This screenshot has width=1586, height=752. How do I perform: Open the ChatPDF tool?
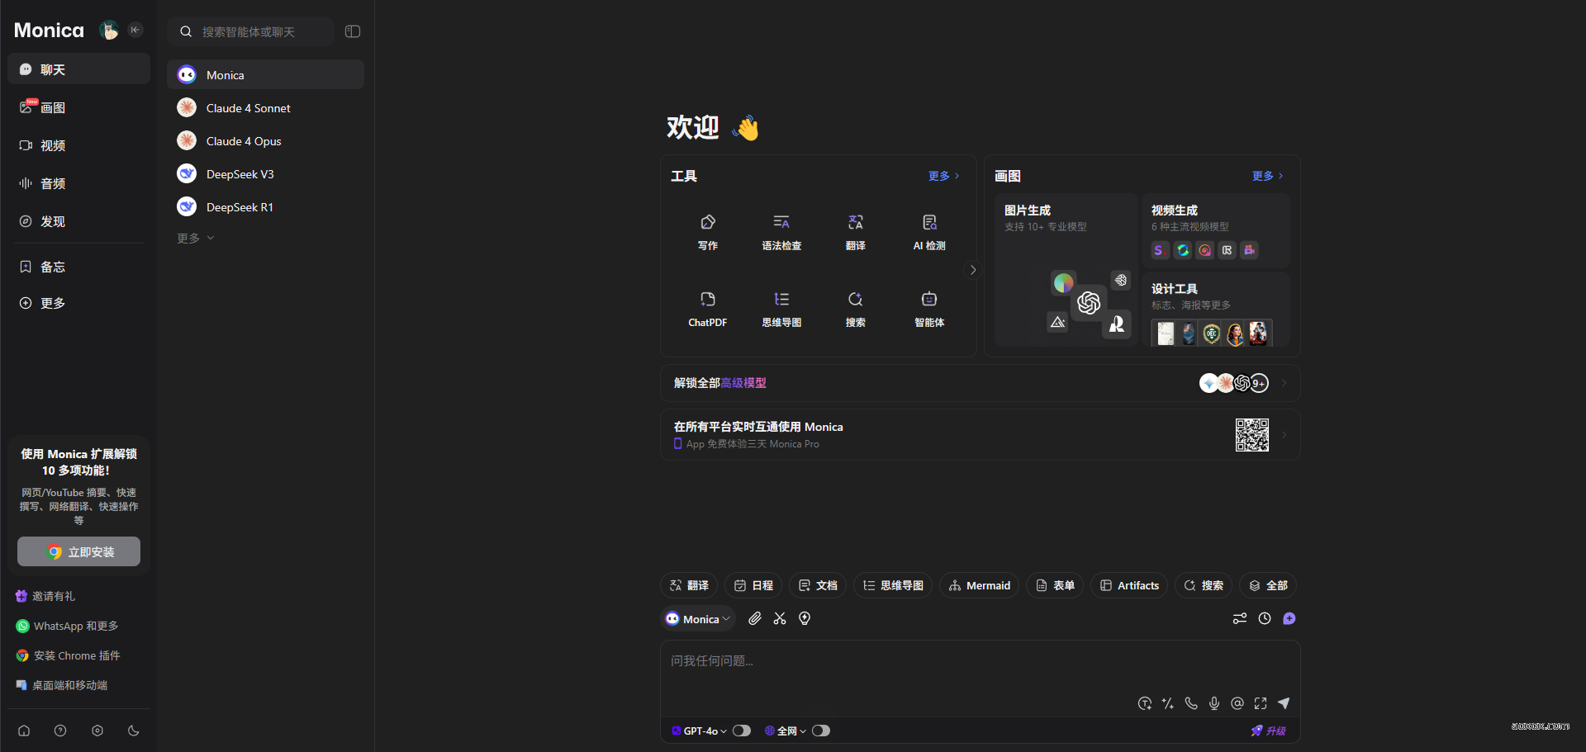click(708, 309)
